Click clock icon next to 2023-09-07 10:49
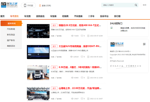 [88, 36]
